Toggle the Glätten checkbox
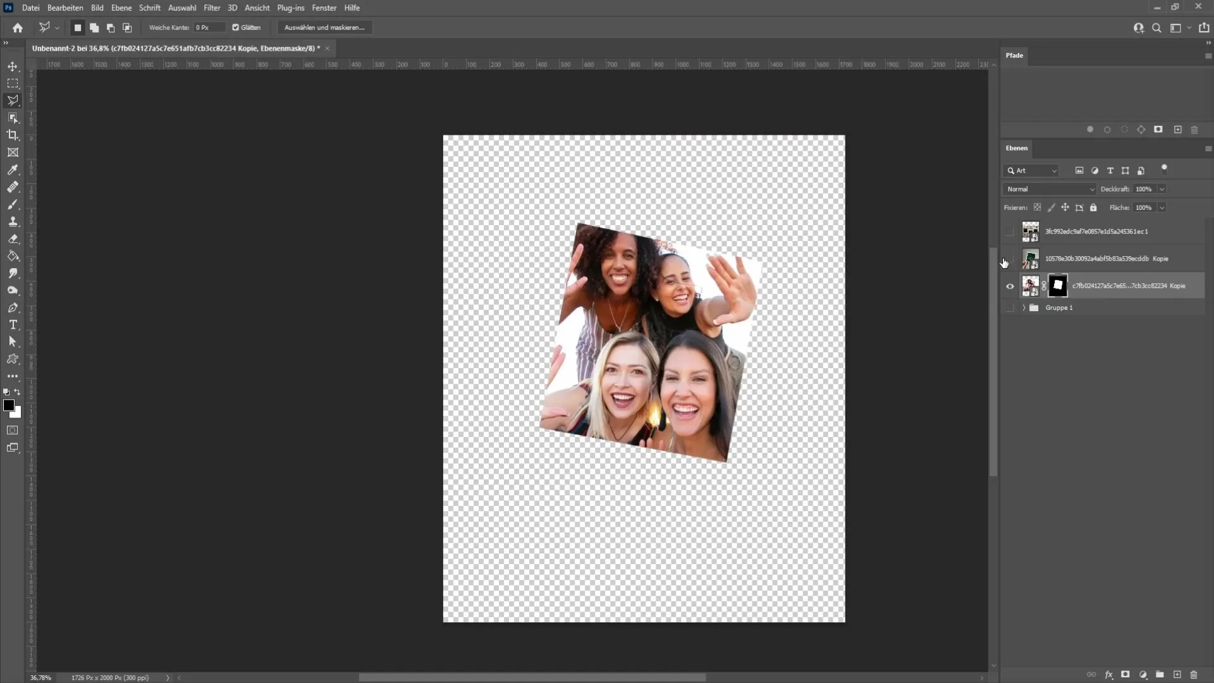The image size is (1214, 683). coord(236,28)
